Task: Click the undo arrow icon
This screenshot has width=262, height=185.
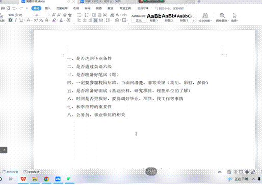Action: (x=14, y=8)
